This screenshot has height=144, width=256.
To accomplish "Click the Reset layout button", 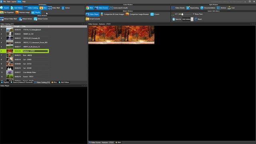I will (x=198, y=19).
